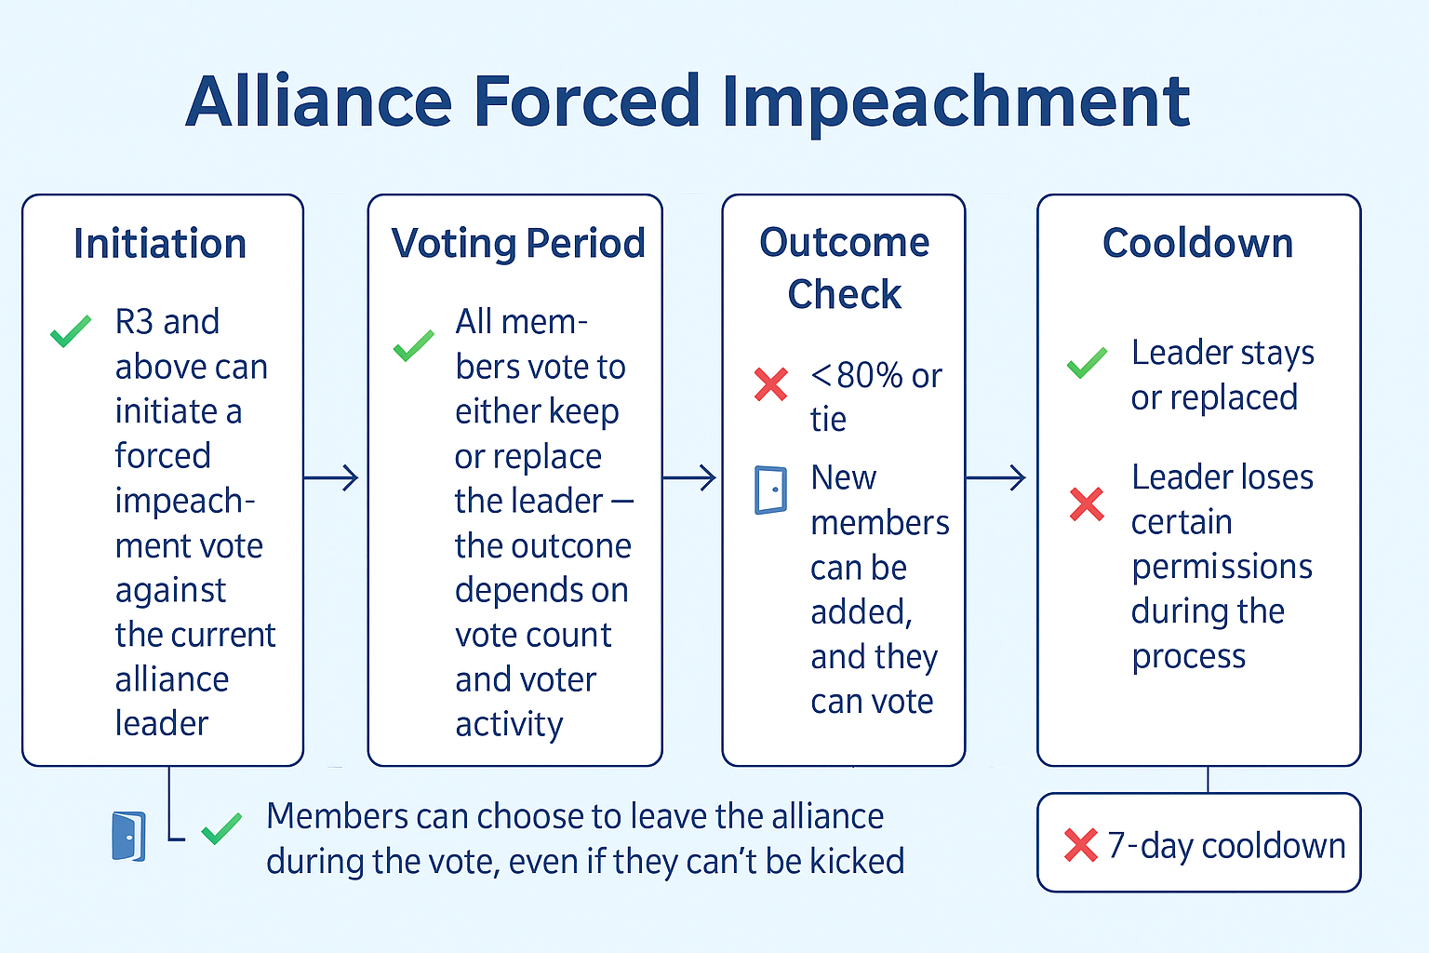Click the "7-day cooldown" label

point(1226,846)
